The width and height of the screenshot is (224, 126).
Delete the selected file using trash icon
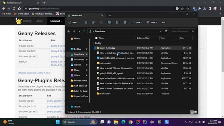[x=125, y=22]
